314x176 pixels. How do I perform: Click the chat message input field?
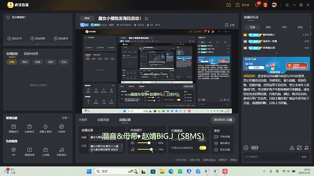(271, 157)
